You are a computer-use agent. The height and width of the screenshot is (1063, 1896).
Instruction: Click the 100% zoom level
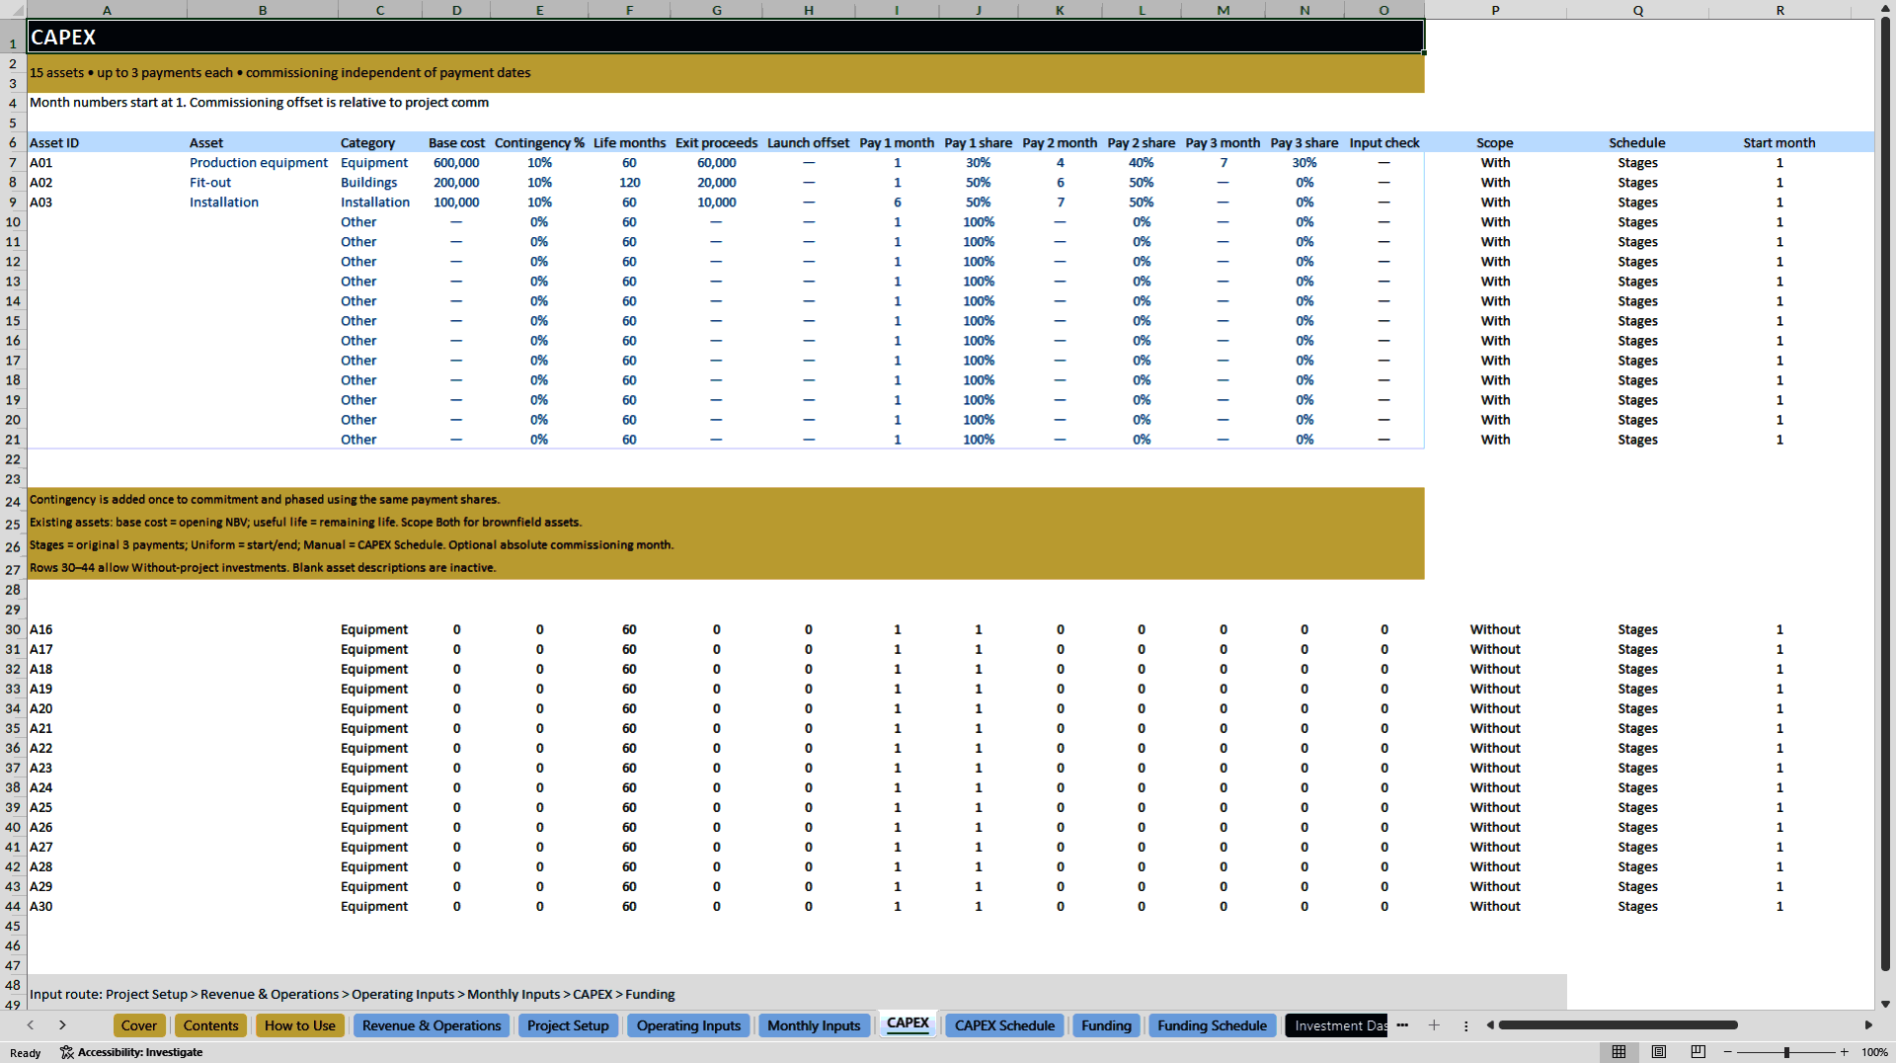pyautogui.click(x=1874, y=1052)
